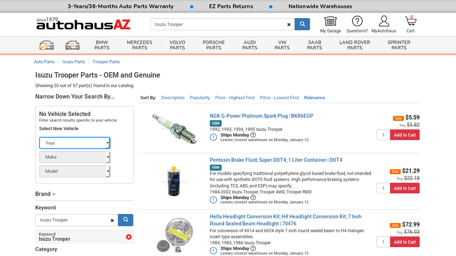This screenshot has width=456, height=256.
Task: Click the $72.99 Sale badge
Action: [395, 225]
